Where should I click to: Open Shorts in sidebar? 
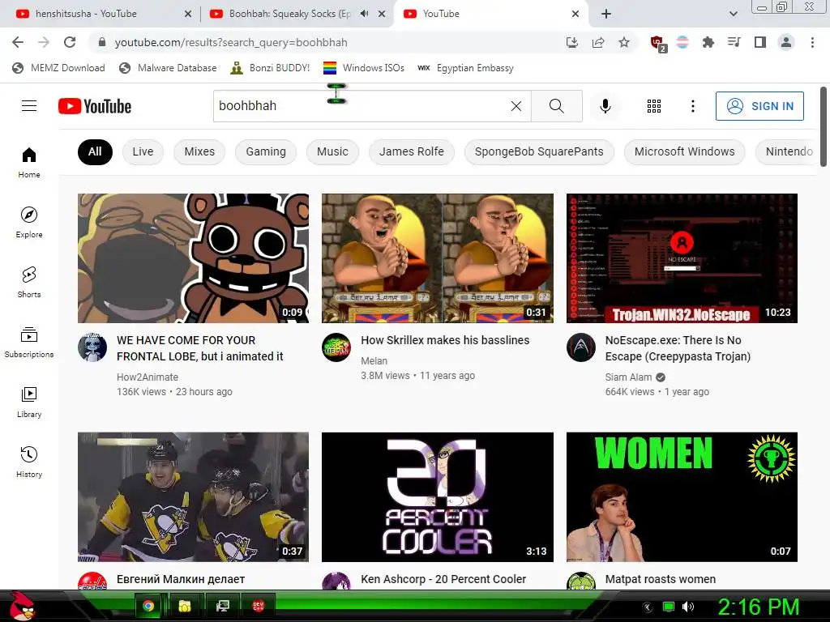(29, 282)
